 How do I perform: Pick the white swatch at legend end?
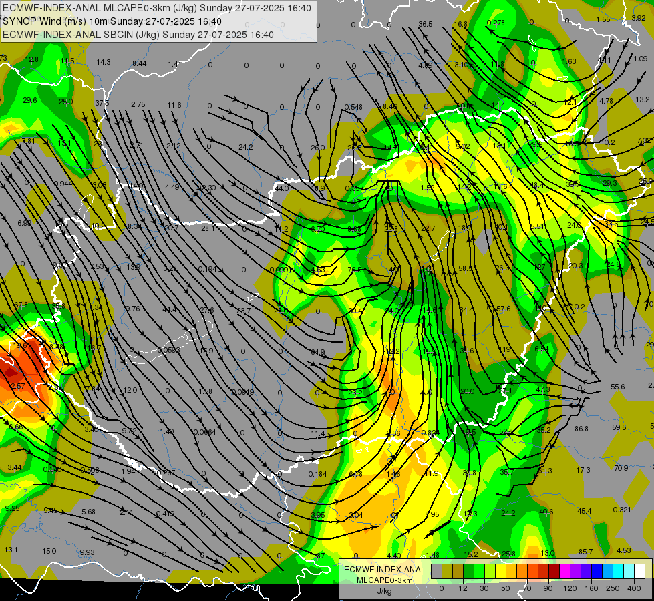(x=640, y=572)
